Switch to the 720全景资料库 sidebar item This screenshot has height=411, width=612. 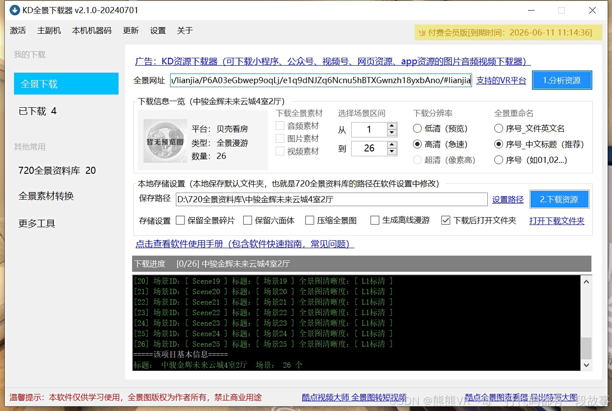[57, 171]
